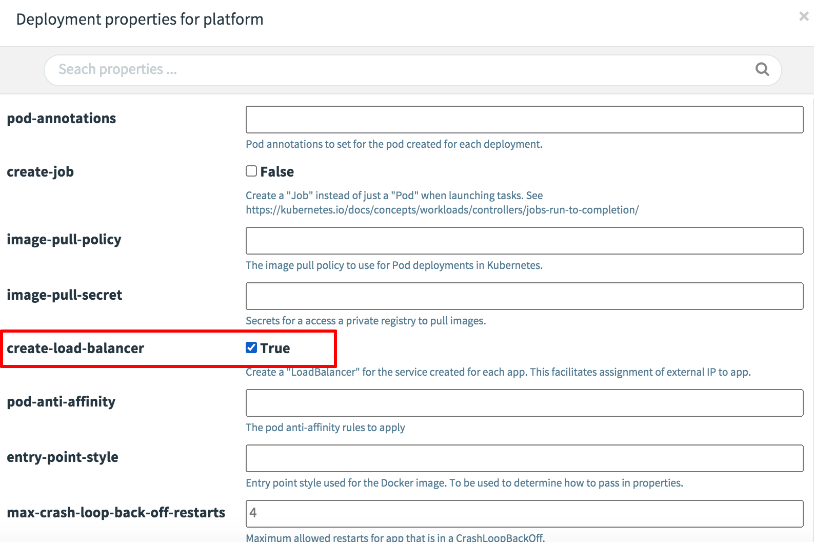Focus the Search properties field
The image size is (814, 542).
pyautogui.click(x=400, y=70)
